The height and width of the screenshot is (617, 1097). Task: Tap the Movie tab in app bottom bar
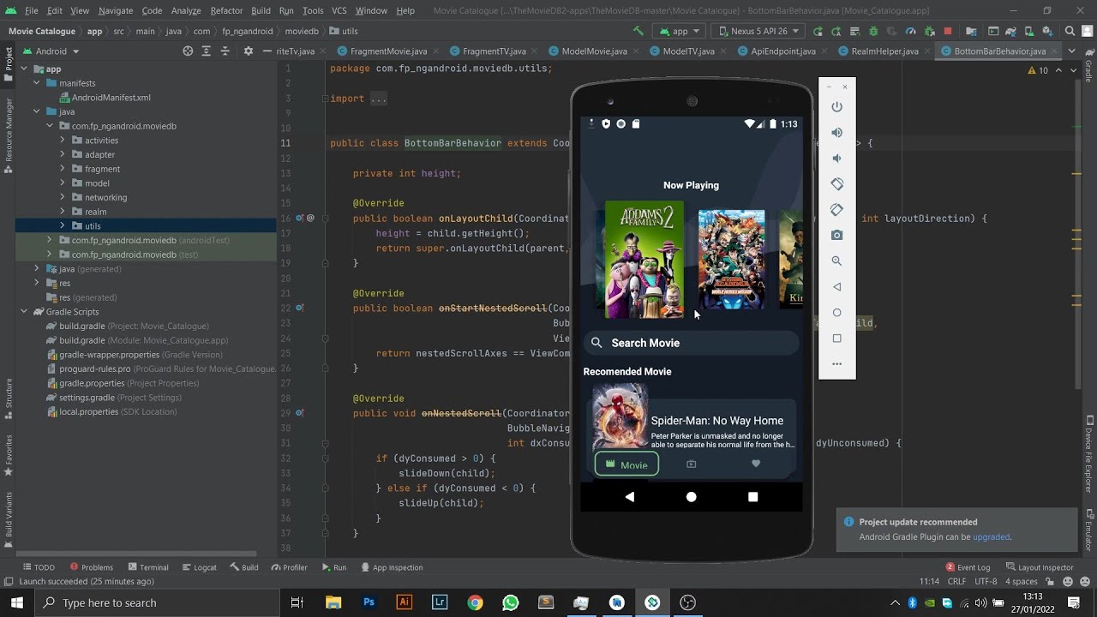[626, 464]
